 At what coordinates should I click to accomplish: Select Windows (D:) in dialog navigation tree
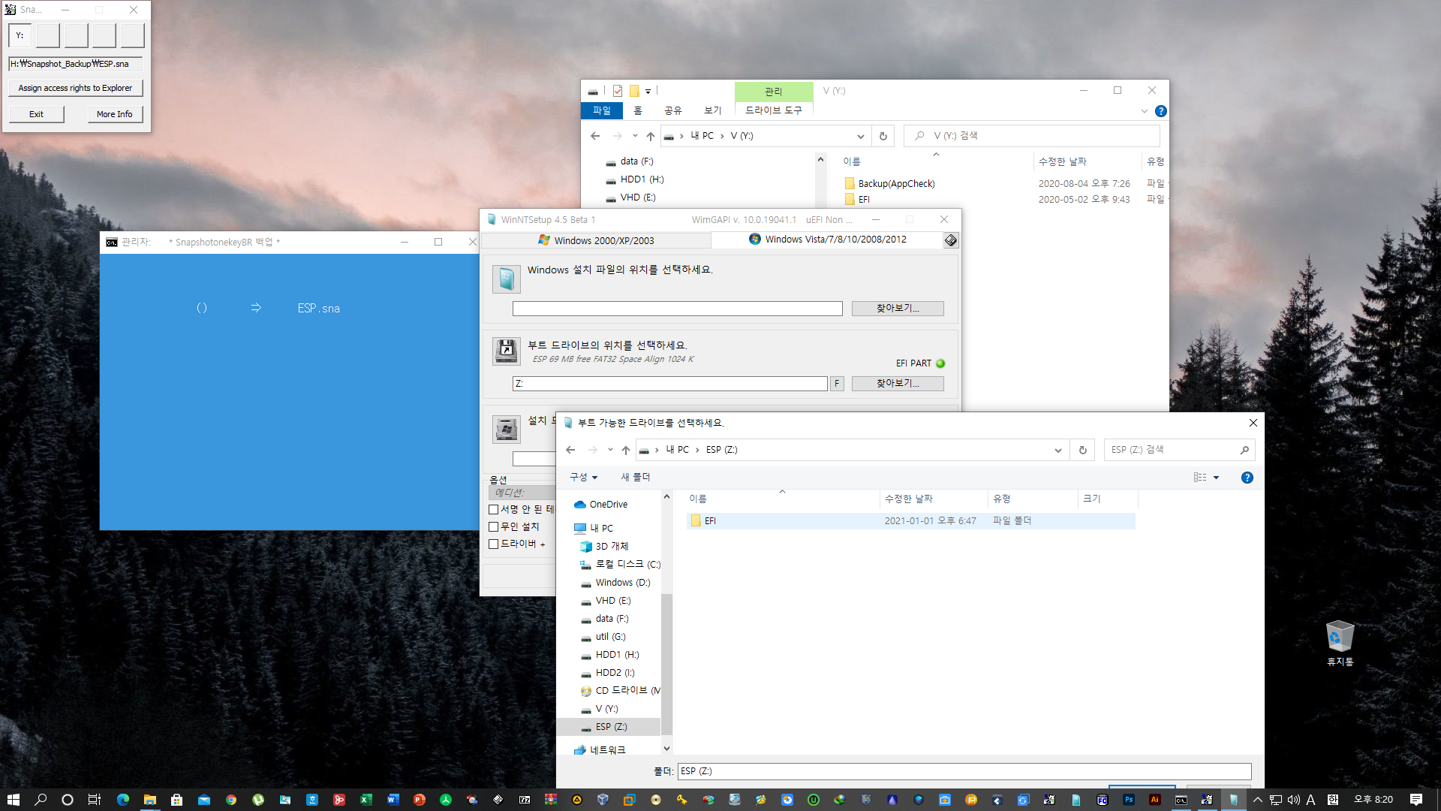(621, 583)
